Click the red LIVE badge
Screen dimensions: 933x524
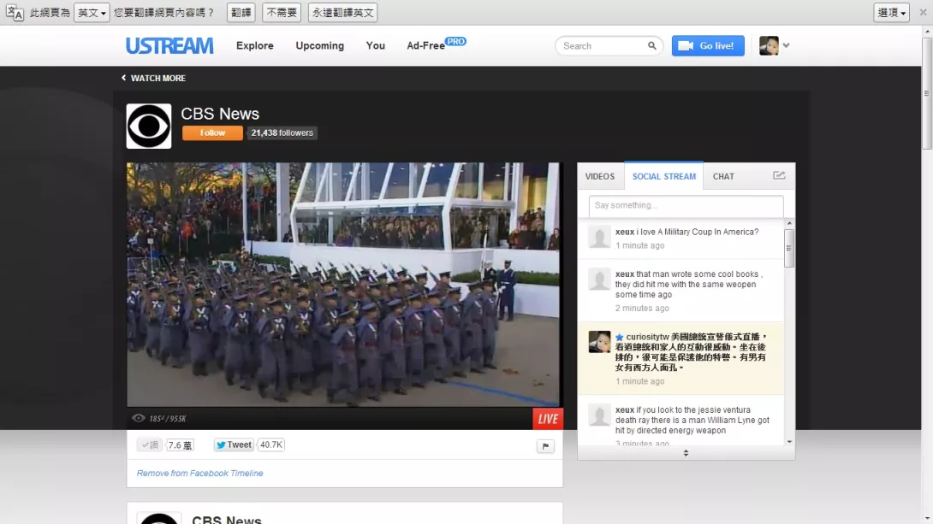548,419
